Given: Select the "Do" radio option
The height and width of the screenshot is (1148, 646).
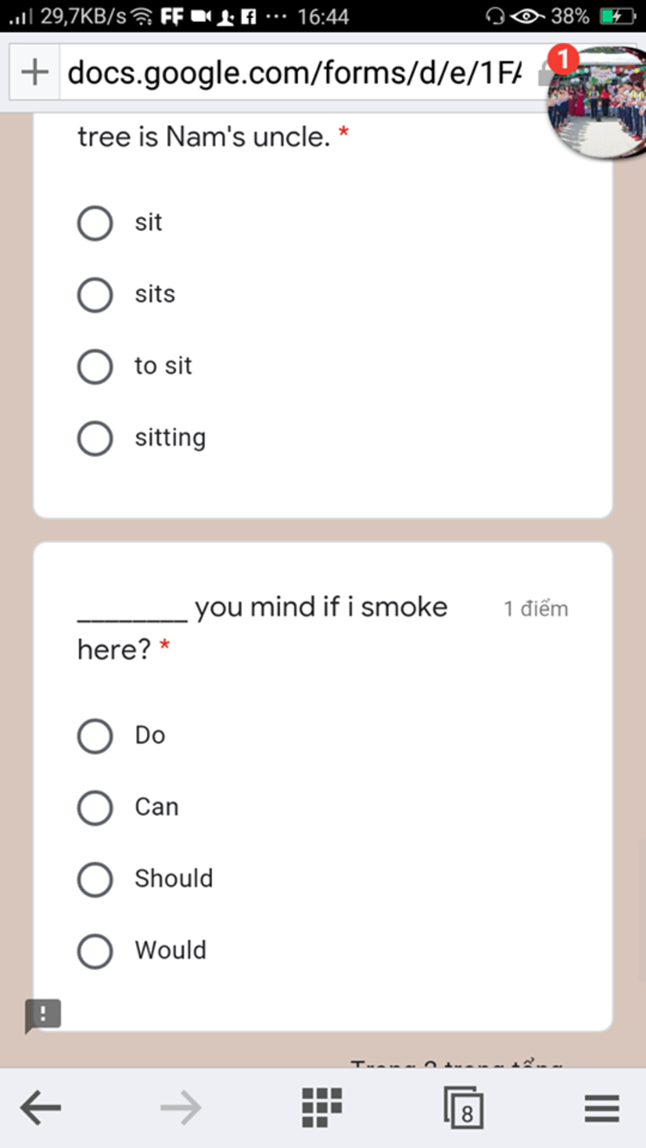Looking at the screenshot, I should (95, 736).
